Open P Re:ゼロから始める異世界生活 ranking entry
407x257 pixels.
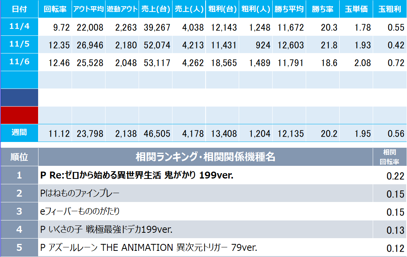point(137,175)
